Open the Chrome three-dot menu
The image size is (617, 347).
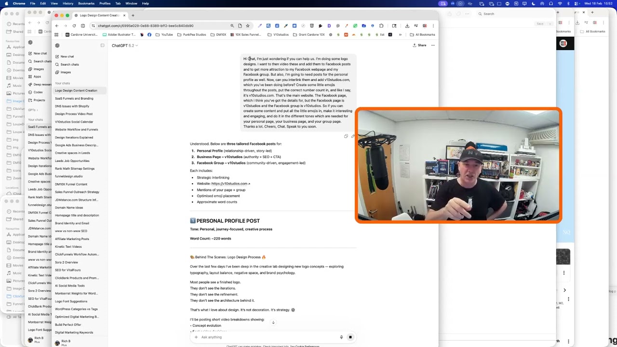pyautogui.click(x=433, y=26)
